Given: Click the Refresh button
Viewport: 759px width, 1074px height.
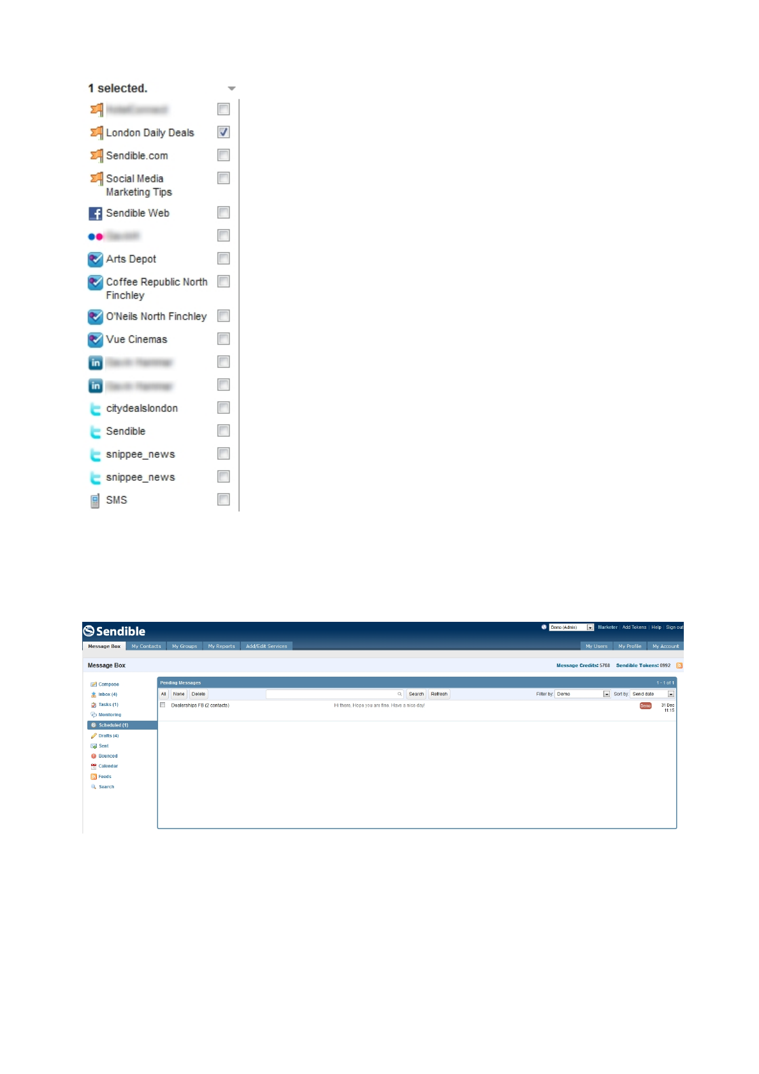Looking at the screenshot, I should [439, 694].
